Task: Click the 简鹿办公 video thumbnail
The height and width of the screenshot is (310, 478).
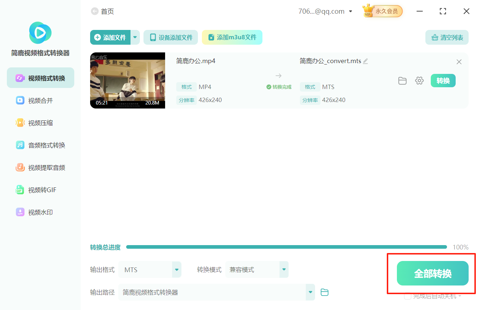Action: click(127, 80)
